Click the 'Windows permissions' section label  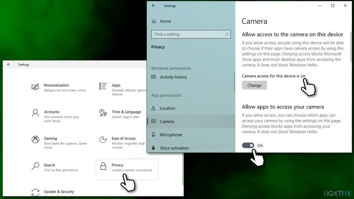(x=171, y=68)
